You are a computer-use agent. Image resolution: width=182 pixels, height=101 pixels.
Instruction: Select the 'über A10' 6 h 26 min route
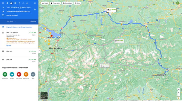pyautogui.click(x=19, y=53)
